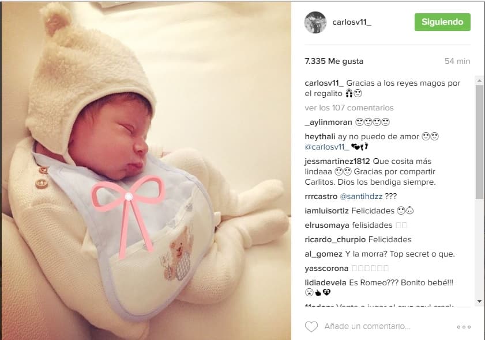This screenshot has width=485, height=340.
Task: Open the @santihdzz mention link
Action: pos(361,196)
